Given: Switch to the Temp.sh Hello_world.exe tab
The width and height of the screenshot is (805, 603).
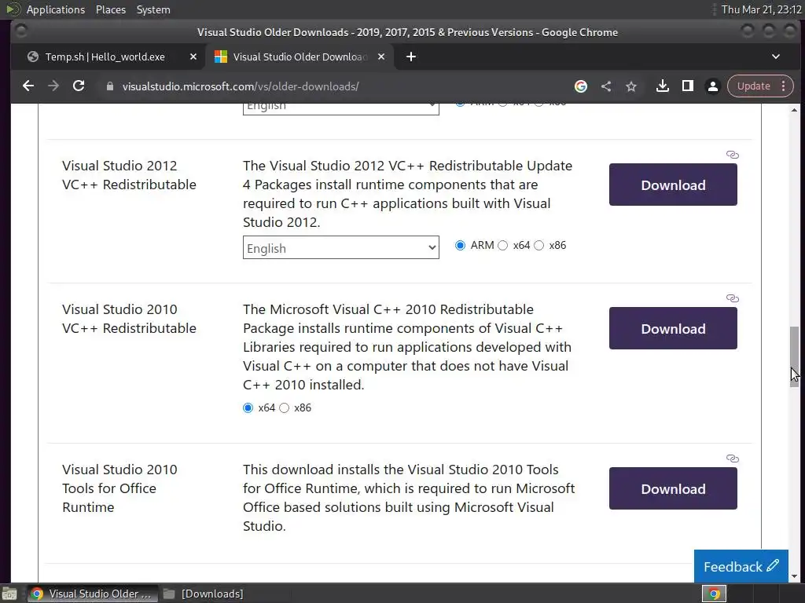Looking at the screenshot, I should tap(105, 57).
